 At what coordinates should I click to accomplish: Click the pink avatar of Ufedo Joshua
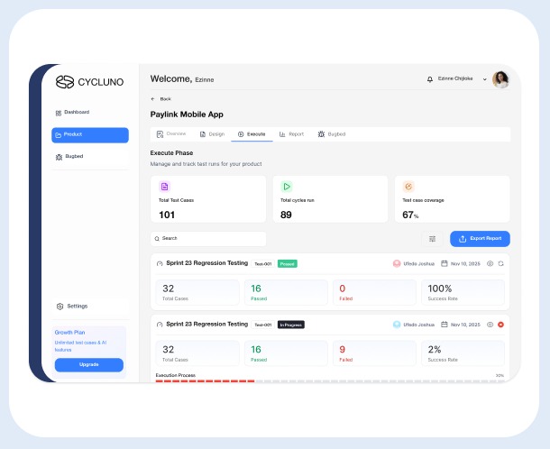coord(397,263)
